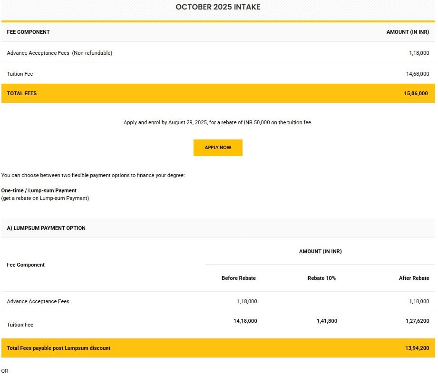438x377 pixels.
Task: Select the Before Rebate column header
Action: pyautogui.click(x=238, y=278)
